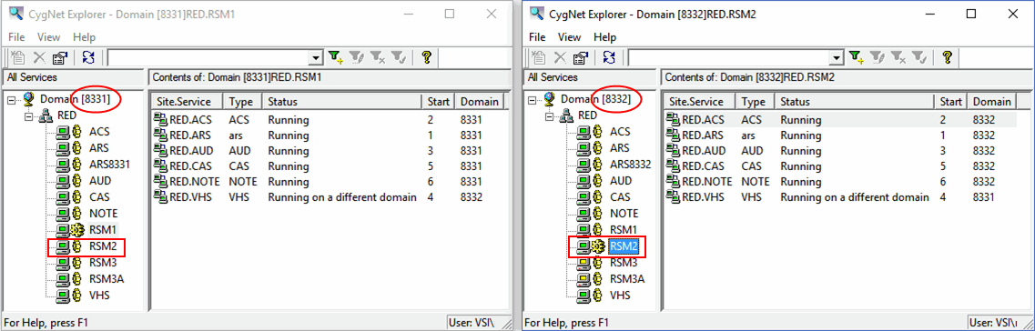Collapse RED node under Domain [8332]
The image size is (1035, 331).
click(x=549, y=116)
